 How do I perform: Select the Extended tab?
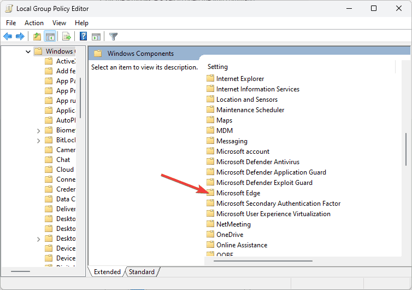107,272
